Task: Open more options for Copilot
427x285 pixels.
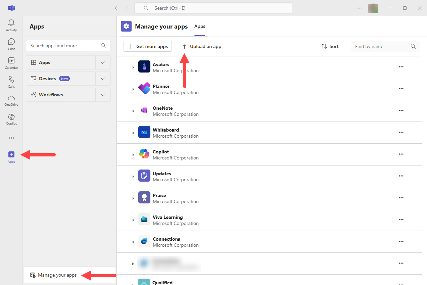Action: tap(401, 154)
